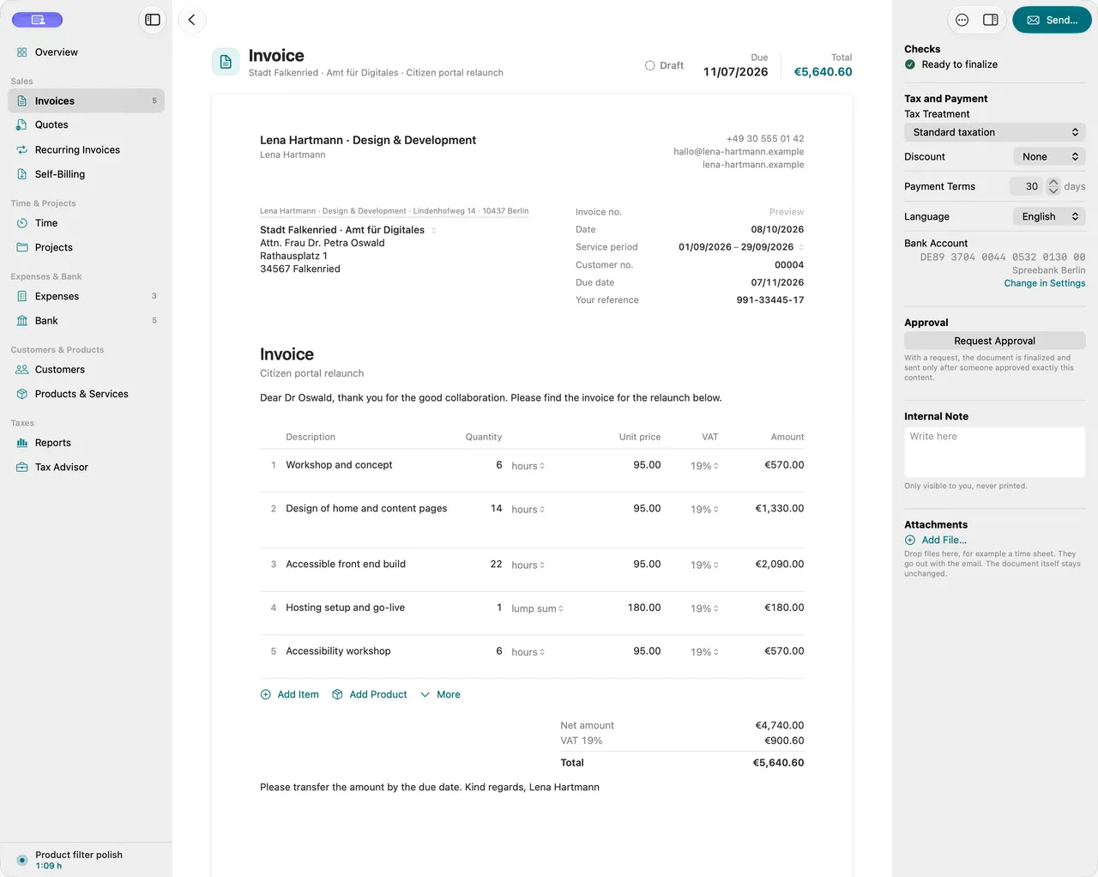Viewport: 1098px width, 877px height.
Task: Go back with the chevron arrow
Action: click(192, 20)
